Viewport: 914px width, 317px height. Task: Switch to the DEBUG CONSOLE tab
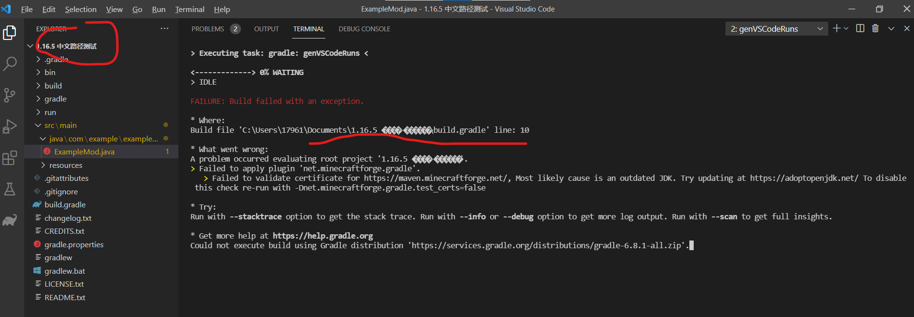(364, 29)
